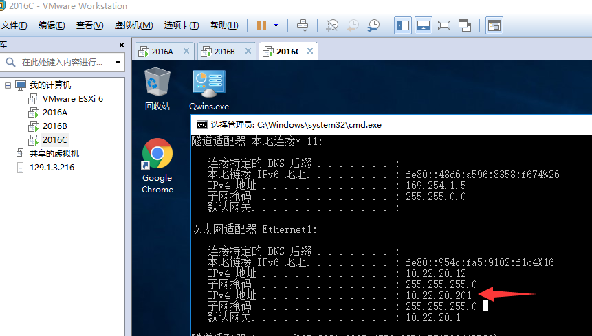This screenshot has width=592, height=336.
Task: Close the 2016B tab
Action: (x=248, y=52)
